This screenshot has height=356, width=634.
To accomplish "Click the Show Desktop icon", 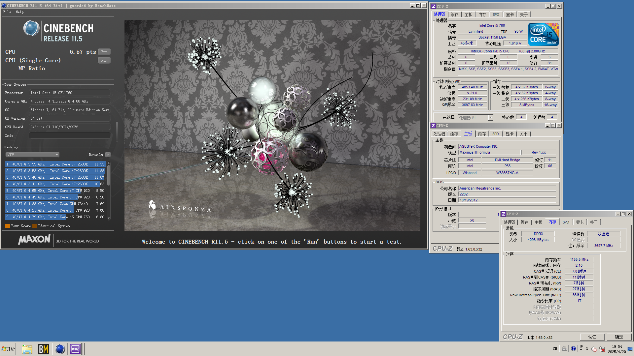I will [x=630, y=349].
